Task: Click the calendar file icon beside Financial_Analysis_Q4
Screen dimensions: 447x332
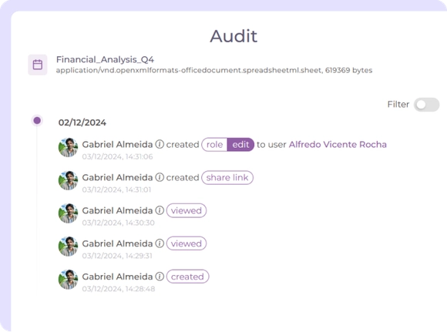Action: 38,65
